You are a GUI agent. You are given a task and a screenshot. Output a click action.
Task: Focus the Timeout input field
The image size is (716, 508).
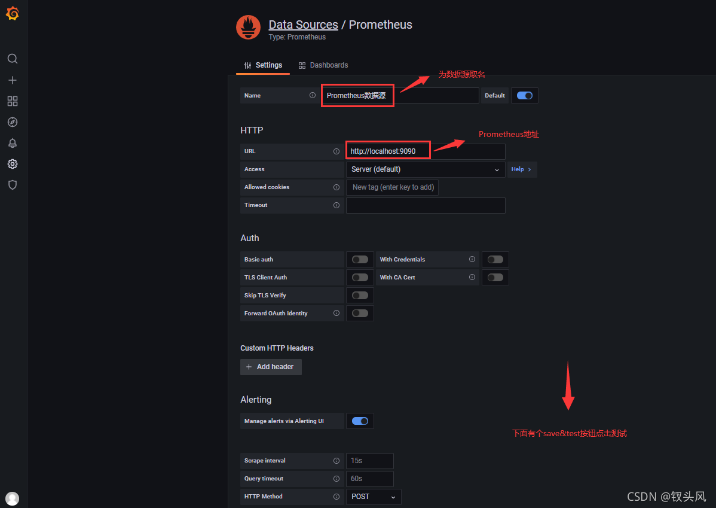point(426,205)
